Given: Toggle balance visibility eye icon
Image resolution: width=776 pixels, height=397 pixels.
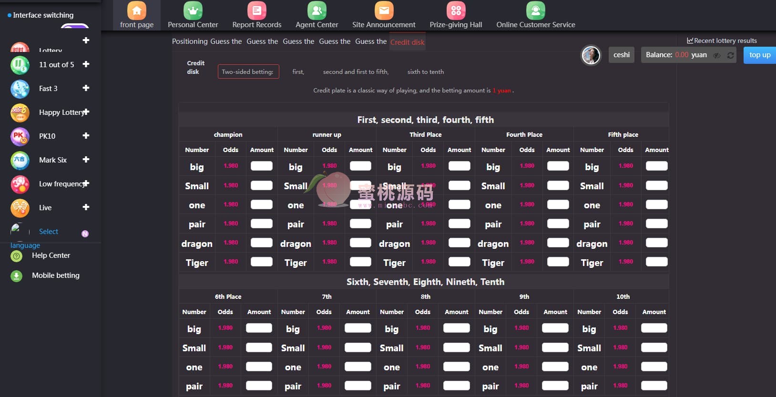Looking at the screenshot, I should [717, 55].
